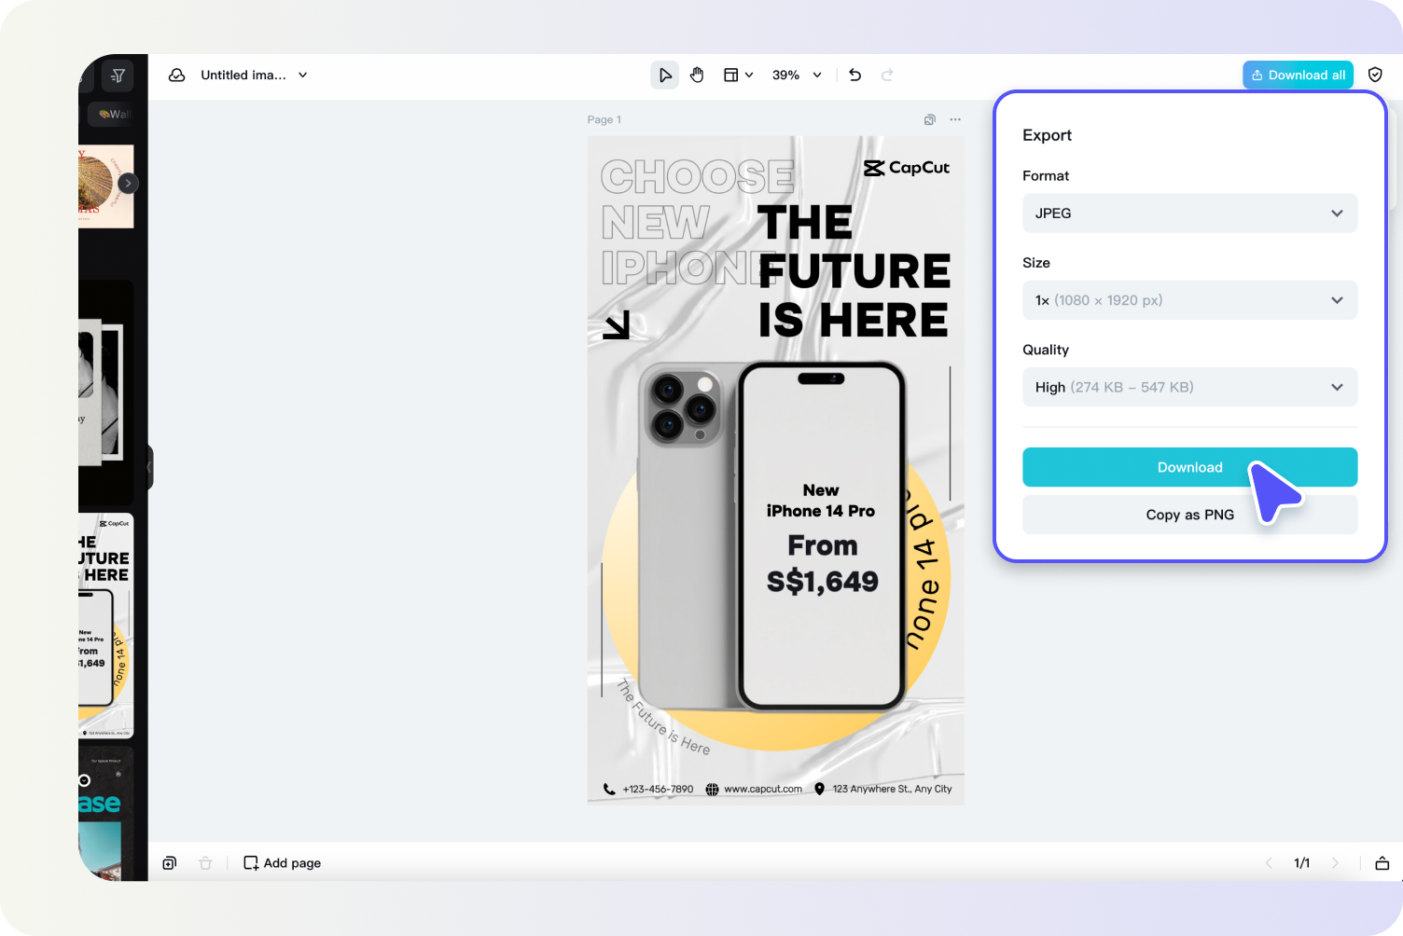
Task: Open the Quality dropdown set to High
Action: [x=1189, y=387]
